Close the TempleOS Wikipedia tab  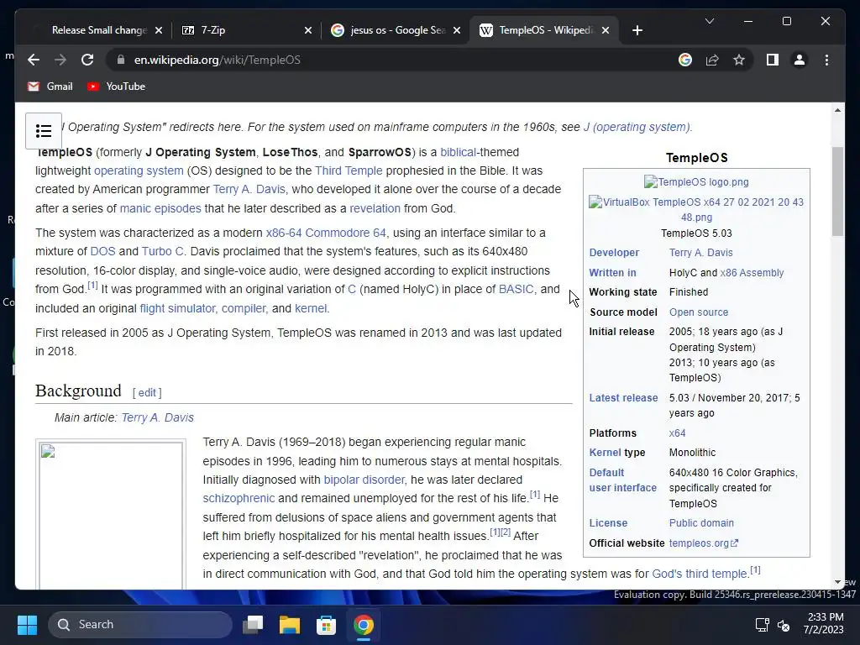[606, 30]
